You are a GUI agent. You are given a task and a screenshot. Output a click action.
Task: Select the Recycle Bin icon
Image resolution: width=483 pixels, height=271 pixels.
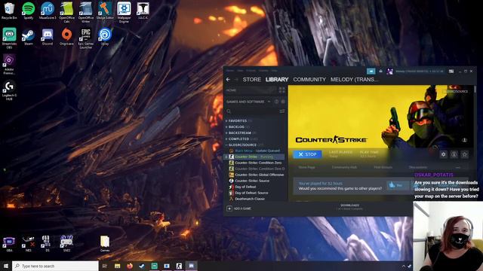coord(9,11)
